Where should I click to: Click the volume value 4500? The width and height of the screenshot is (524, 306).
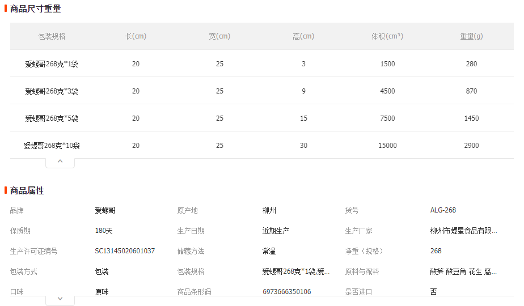pyautogui.click(x=388, y=91)
